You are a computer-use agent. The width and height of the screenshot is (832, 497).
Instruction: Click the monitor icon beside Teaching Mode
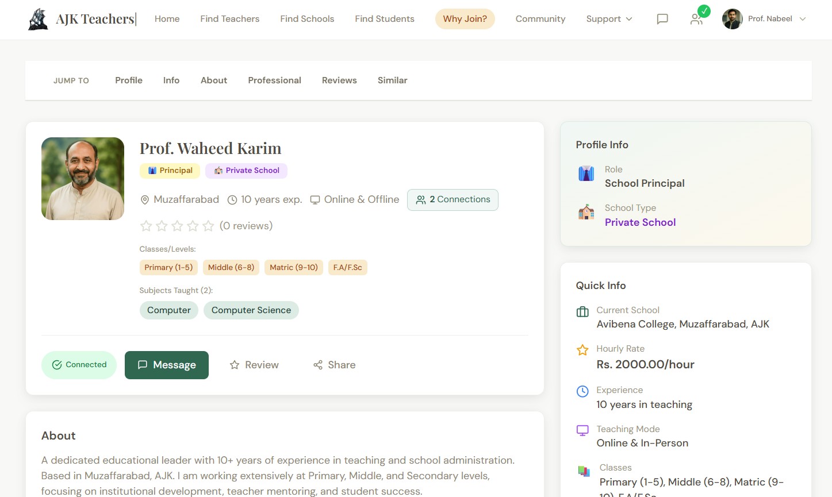(582, 430)
